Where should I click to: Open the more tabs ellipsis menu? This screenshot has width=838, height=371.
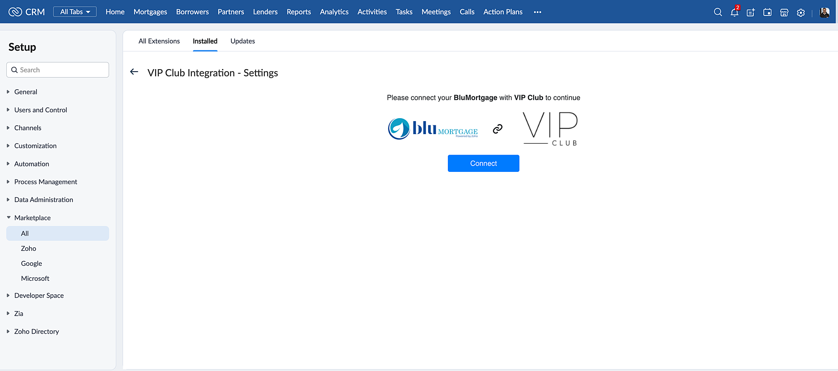coord(538,12)
